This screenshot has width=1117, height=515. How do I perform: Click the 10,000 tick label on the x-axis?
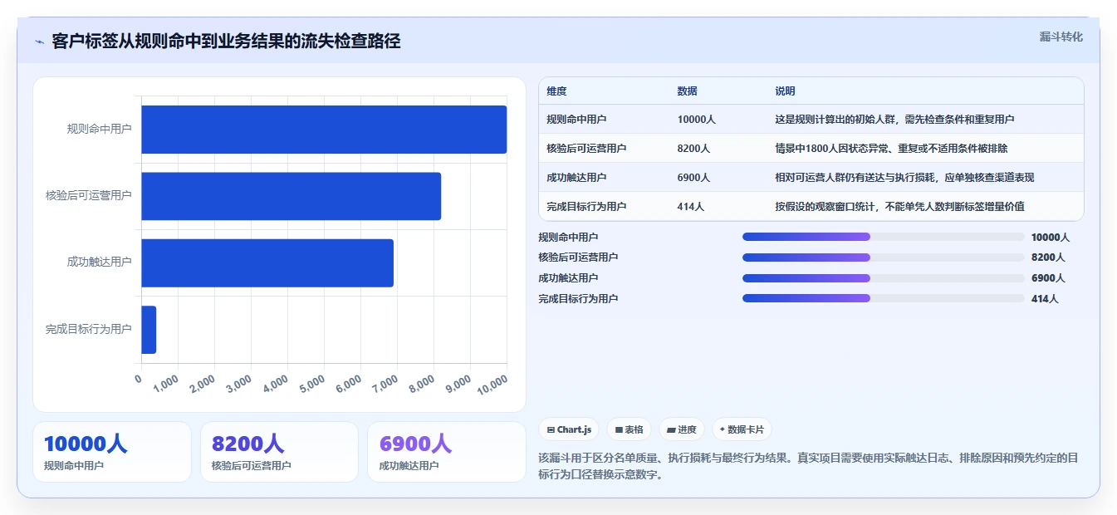pyautogui.click(x=492, y=384)
